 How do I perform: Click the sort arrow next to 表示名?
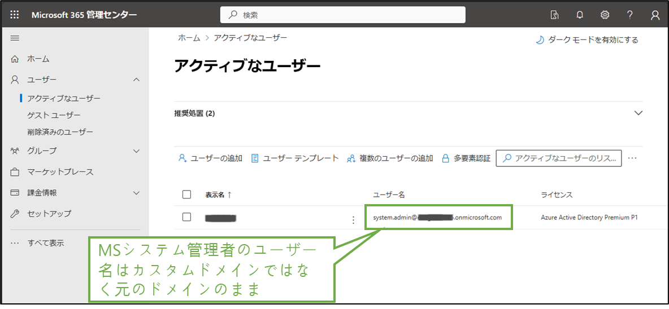(229, 195)
